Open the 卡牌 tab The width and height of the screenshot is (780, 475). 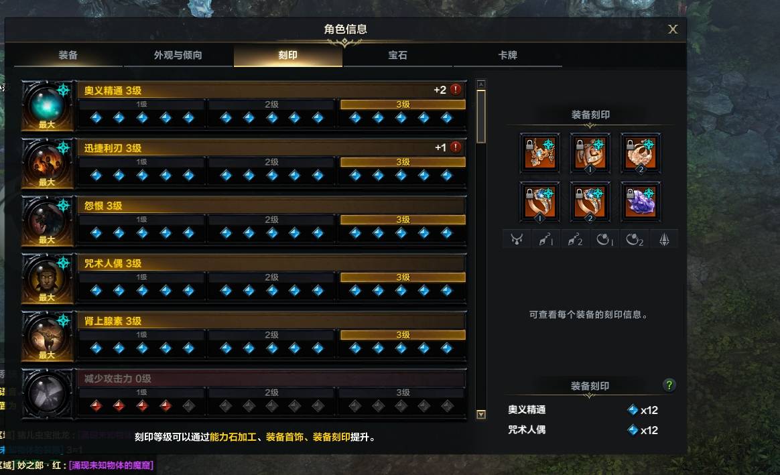tap(507, 55)
